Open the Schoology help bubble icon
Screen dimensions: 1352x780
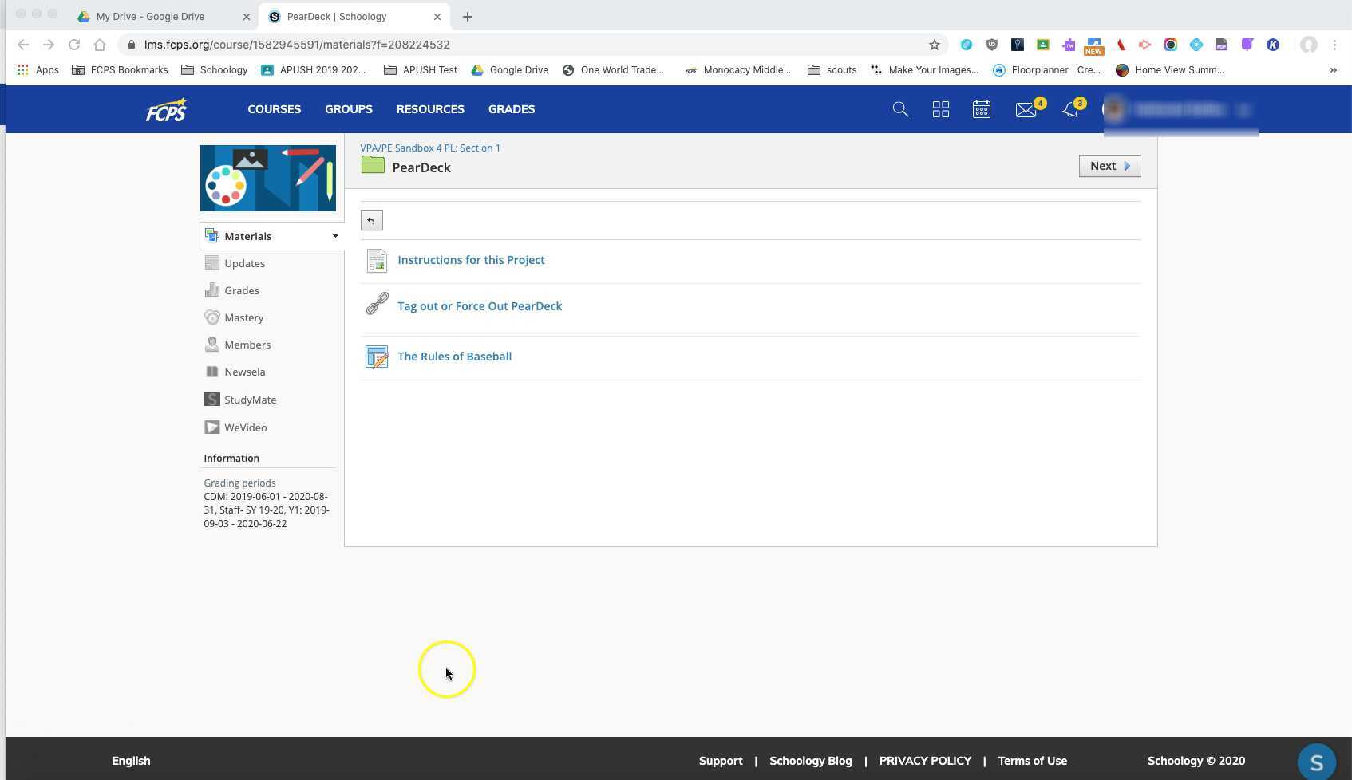pos(1316,761)
